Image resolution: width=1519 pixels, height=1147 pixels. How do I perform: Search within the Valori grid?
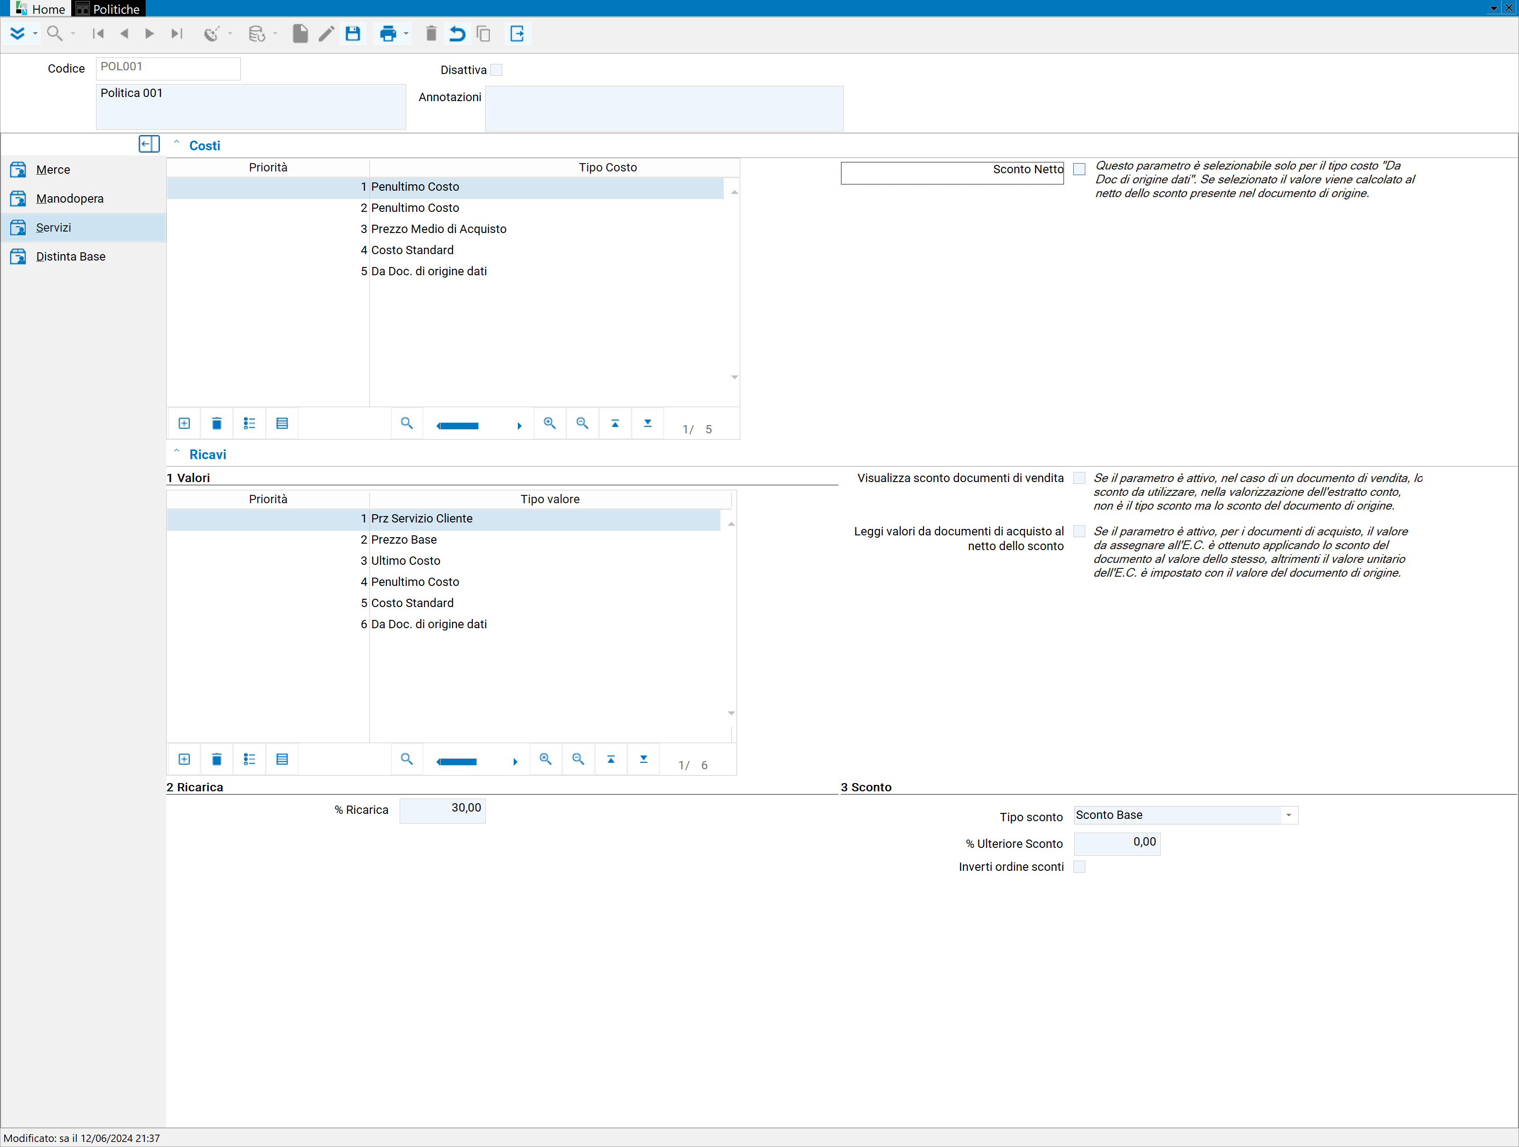pos(407,759)
